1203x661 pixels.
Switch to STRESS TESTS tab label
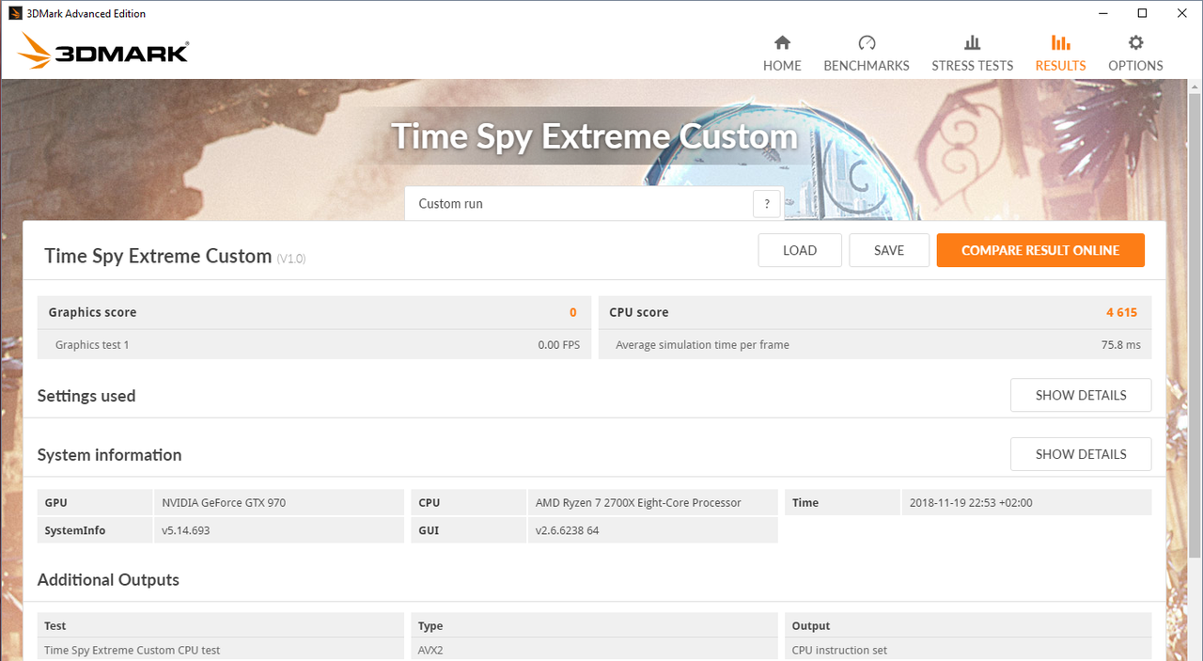[x=973, y=66]
